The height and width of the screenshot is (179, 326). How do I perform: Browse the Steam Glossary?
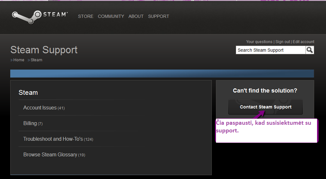(x=54, y=154)
